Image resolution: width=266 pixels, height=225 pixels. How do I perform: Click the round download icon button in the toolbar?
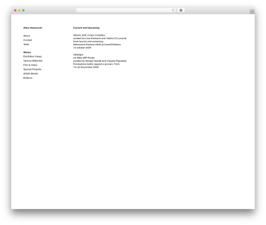(x=181, y=10)
